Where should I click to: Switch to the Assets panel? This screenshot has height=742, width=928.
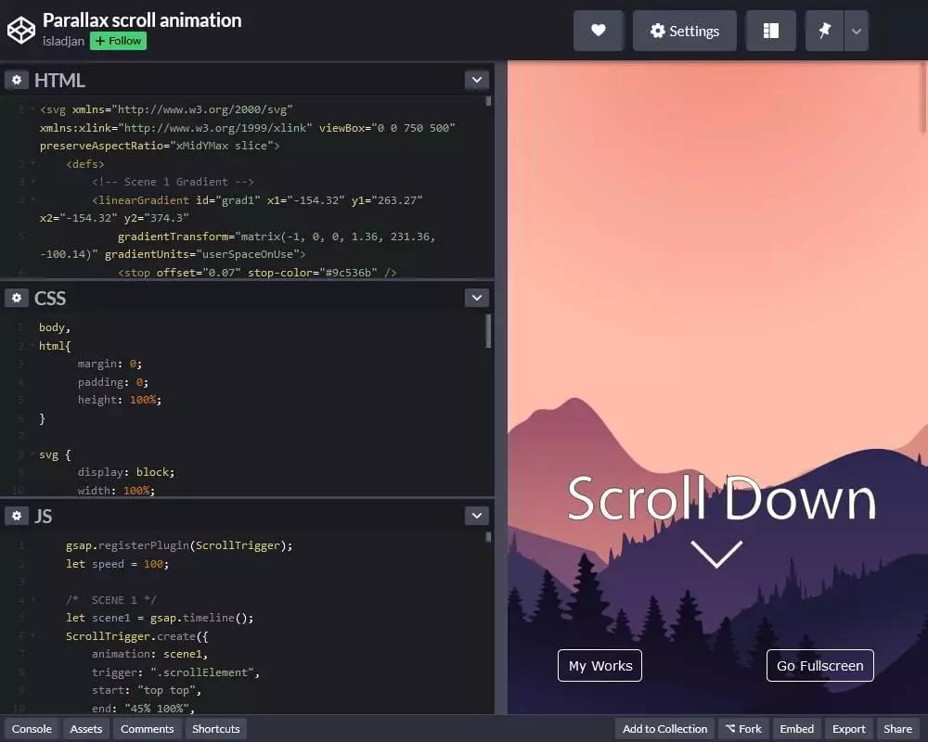(85, 729)
